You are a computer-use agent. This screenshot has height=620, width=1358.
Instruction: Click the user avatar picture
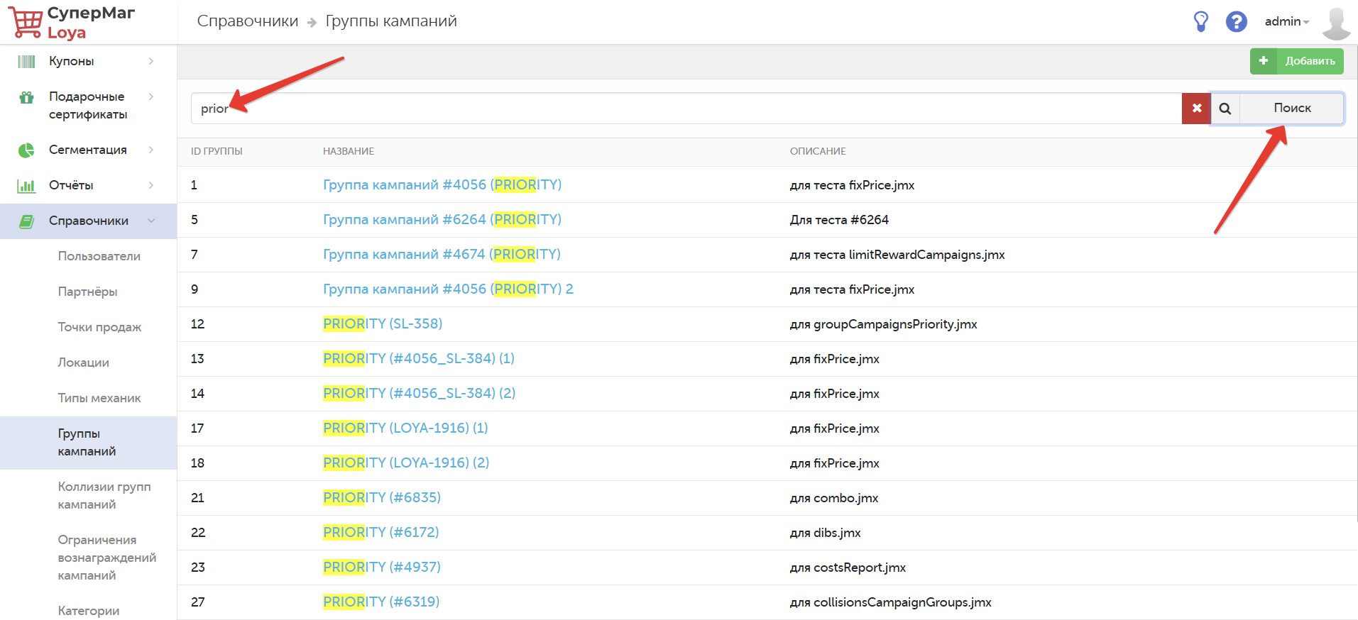[x=1336, y=23]
